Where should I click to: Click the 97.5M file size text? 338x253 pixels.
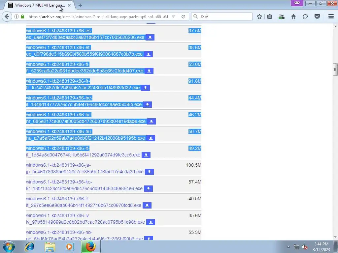[x=195, y=31]
